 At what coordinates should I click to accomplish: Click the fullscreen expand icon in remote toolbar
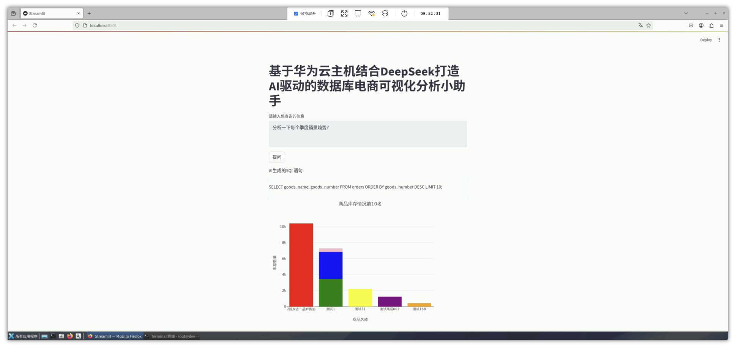pos(344,13)
